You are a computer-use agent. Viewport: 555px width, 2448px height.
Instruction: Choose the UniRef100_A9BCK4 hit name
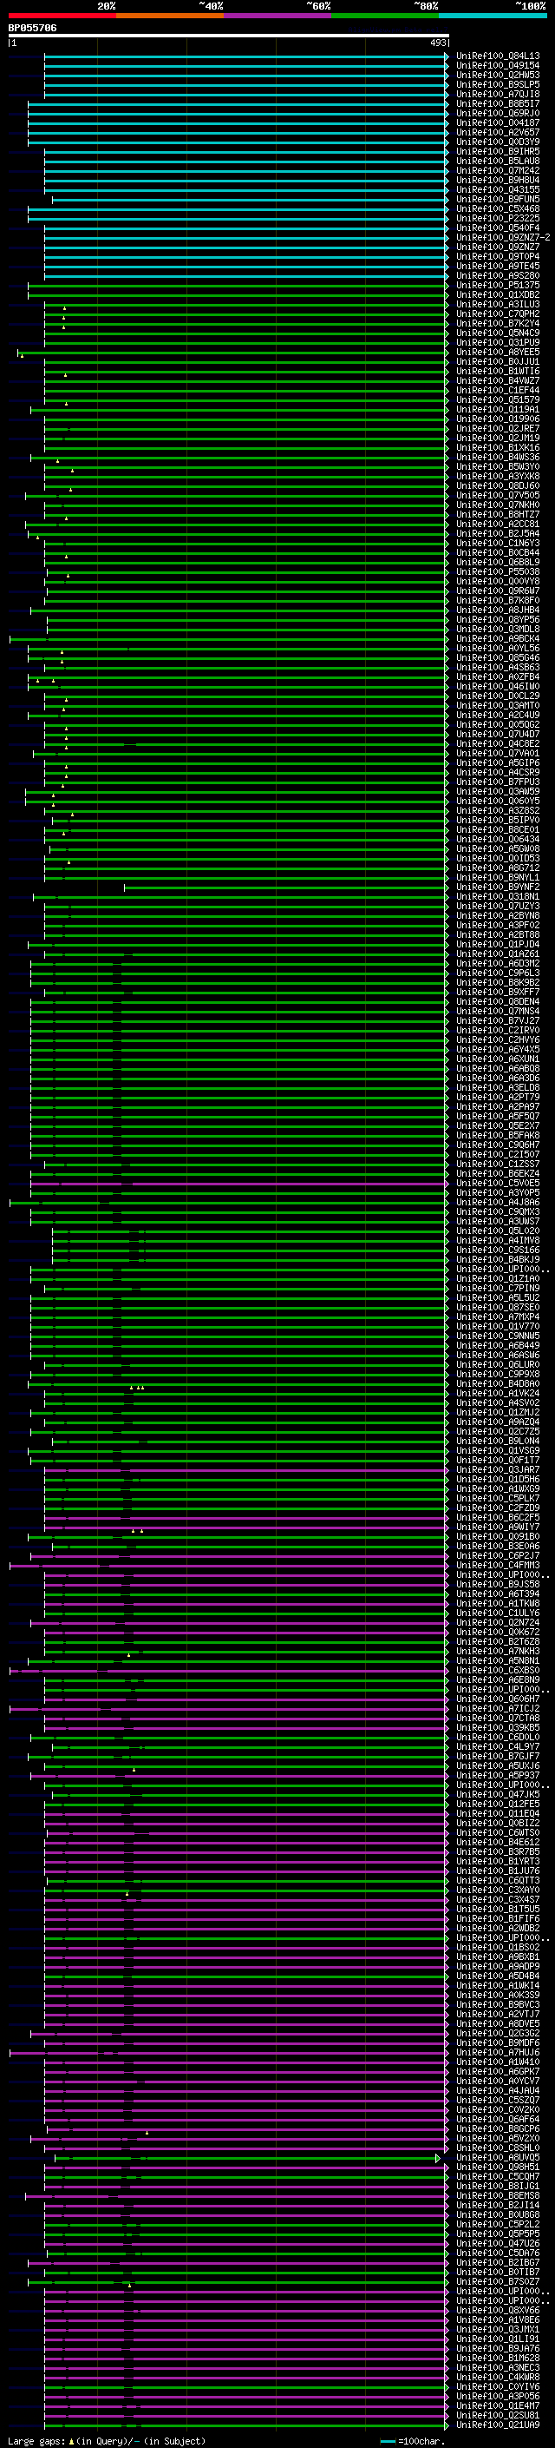[498, 638]
